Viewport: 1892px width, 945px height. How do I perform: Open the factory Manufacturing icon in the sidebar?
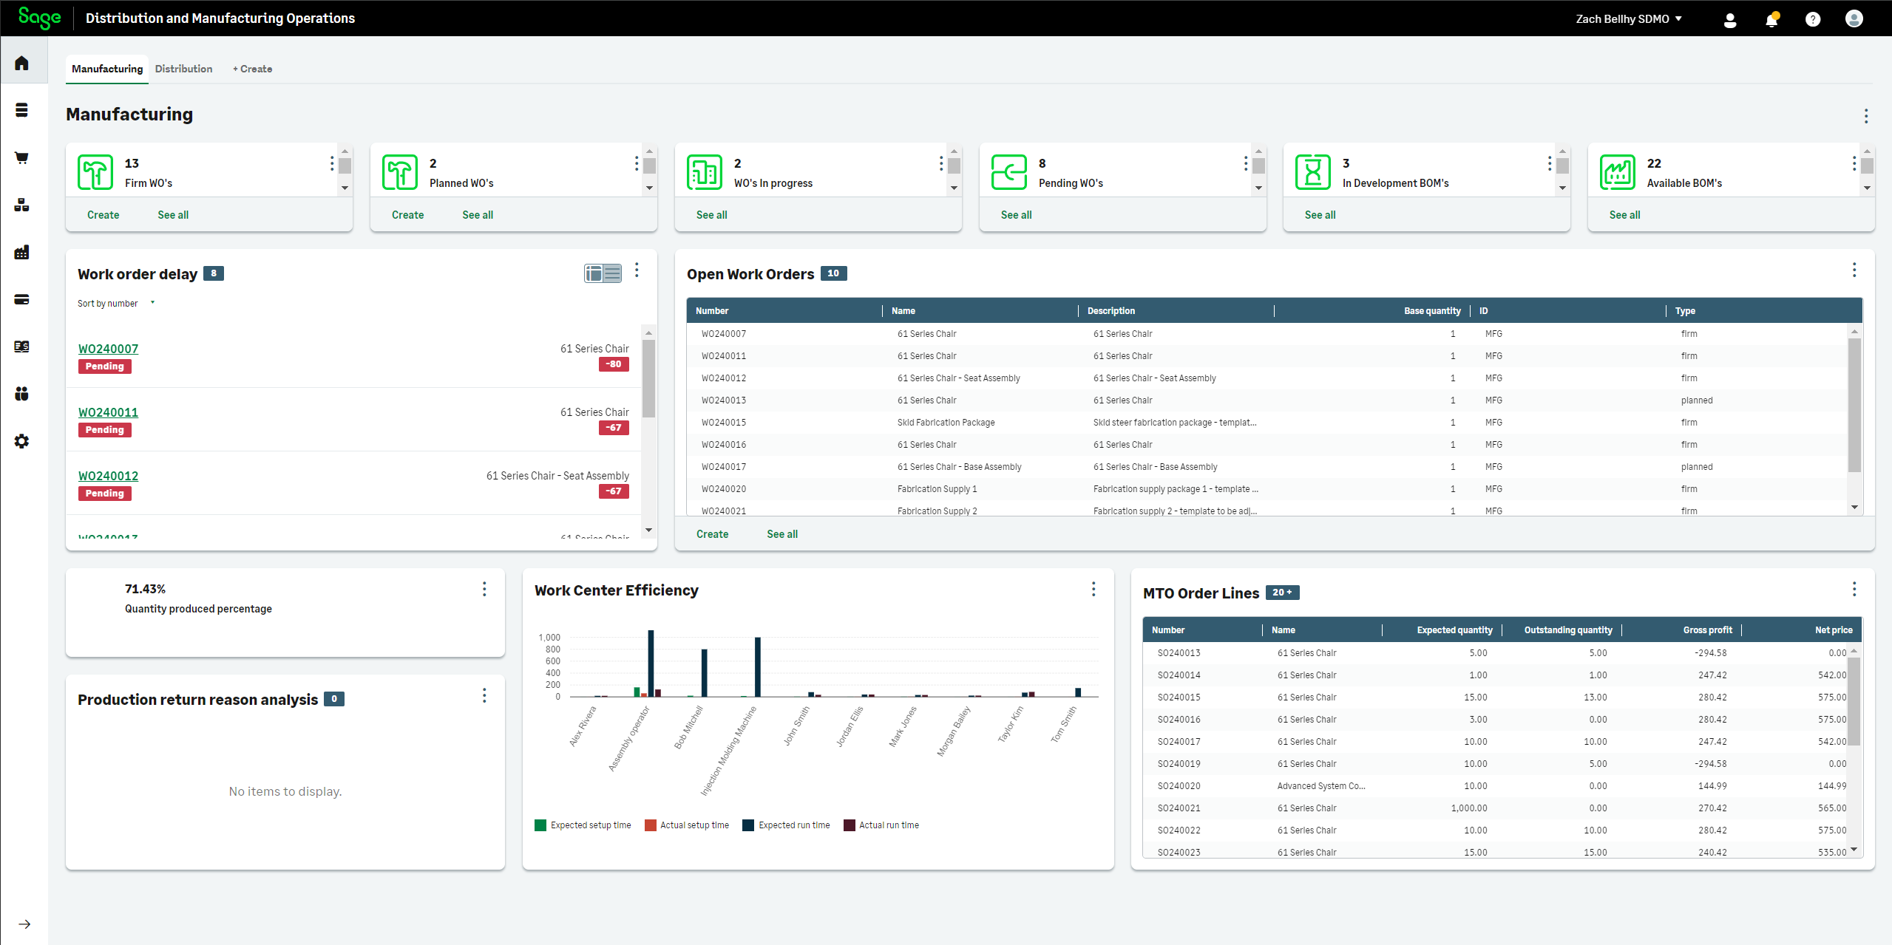click(x=21, y=252)
